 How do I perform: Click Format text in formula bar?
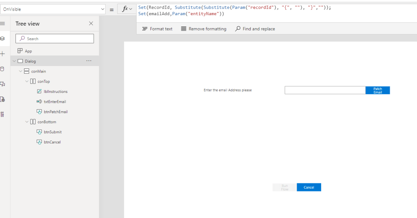point(157,29)
